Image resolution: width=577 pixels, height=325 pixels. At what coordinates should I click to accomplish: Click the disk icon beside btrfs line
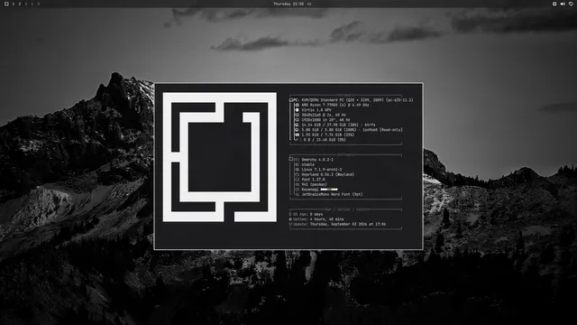pos(297,125)
